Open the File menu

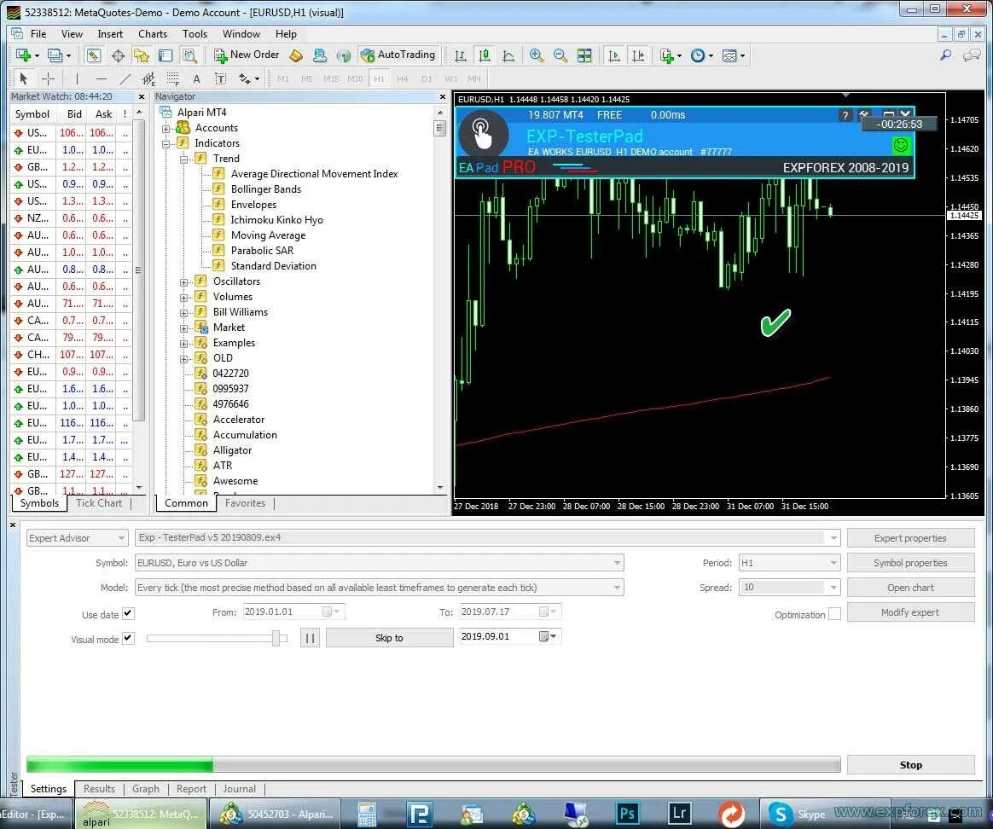[38, 33]
